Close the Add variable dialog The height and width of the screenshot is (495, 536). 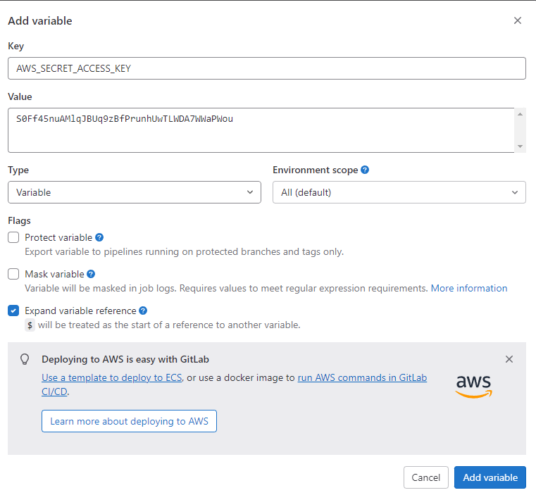pos(518,20)
